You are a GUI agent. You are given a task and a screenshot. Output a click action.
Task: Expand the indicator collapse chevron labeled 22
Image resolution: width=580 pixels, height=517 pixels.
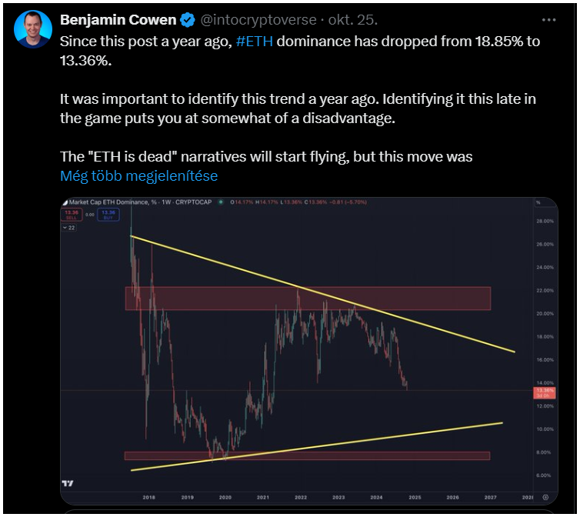tap(69, 228)
